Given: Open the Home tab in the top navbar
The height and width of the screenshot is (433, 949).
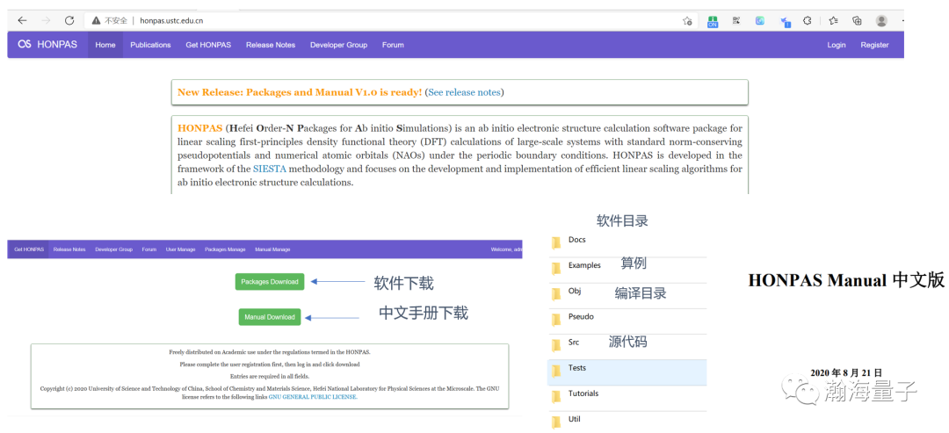Looking at the screenshot, I should [105, 45].
